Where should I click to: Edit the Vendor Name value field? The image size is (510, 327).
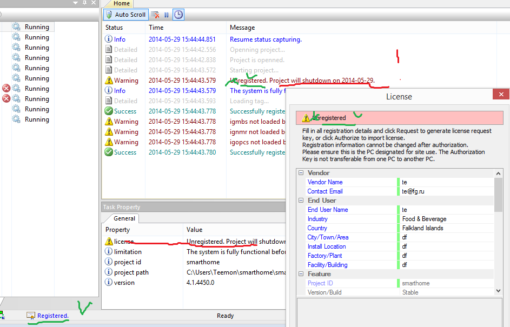pyautogui.click(x=447, y=182)
